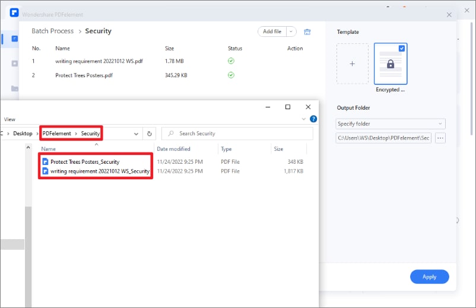Expand the Specify folder dropdown

(440, 124)
